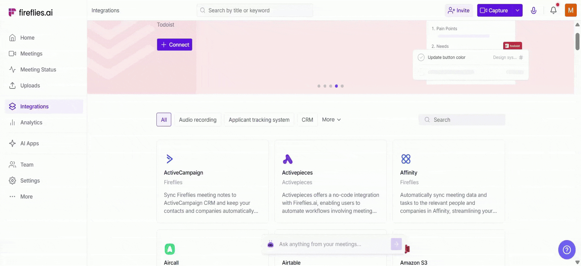This screenshot has width=581, height=266.
Task: Click the scrollbar down arrow
Action: 577,262
